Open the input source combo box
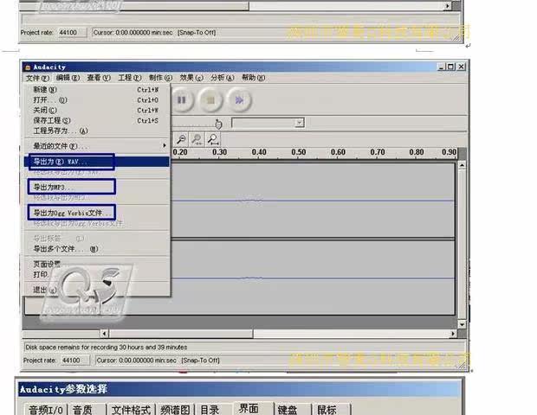Image resolution: width=537 pixels, height=415 pixels. point(268,123)
